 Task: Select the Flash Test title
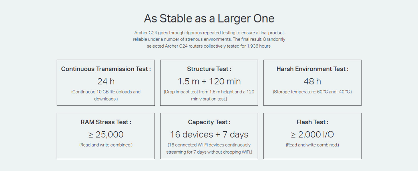312,122
